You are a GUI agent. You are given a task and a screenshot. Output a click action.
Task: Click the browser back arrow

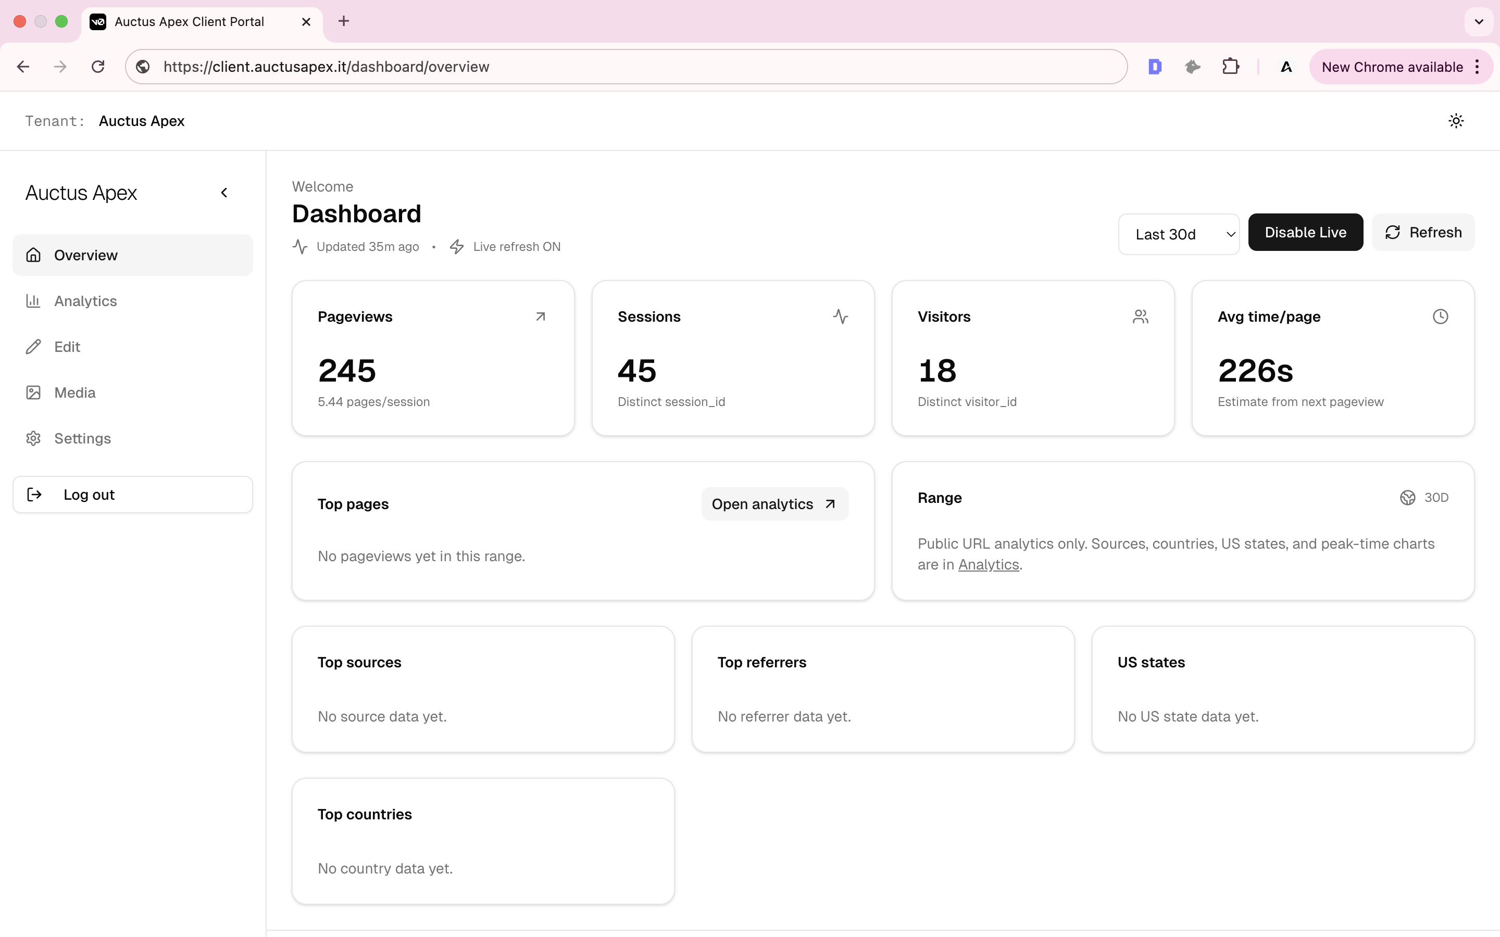(23, 67)
